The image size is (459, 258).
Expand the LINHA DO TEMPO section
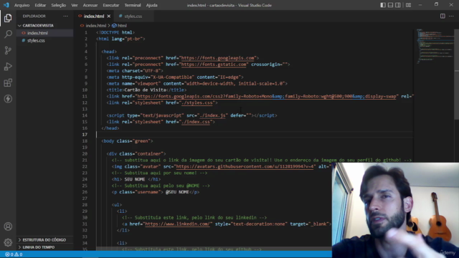pos(44,247)
